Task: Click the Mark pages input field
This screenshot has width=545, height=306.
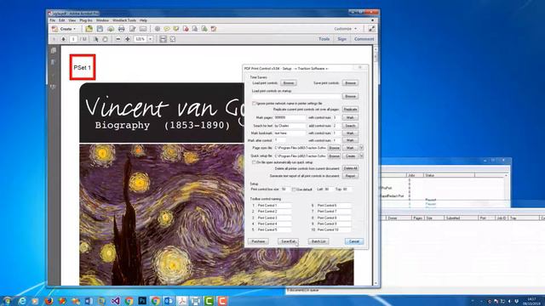Action: (290, 118)
